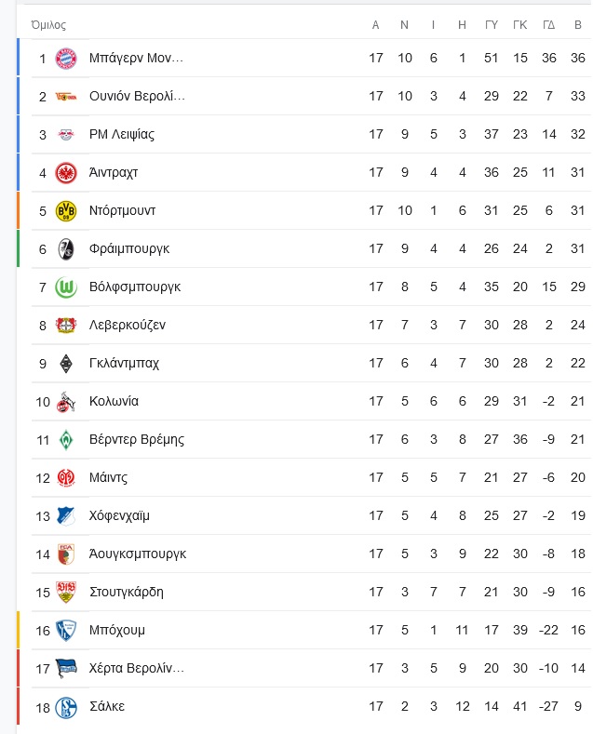Click the Όμιλος column header
This screenshot has width=593, height=734.
(x=48, y=25)
